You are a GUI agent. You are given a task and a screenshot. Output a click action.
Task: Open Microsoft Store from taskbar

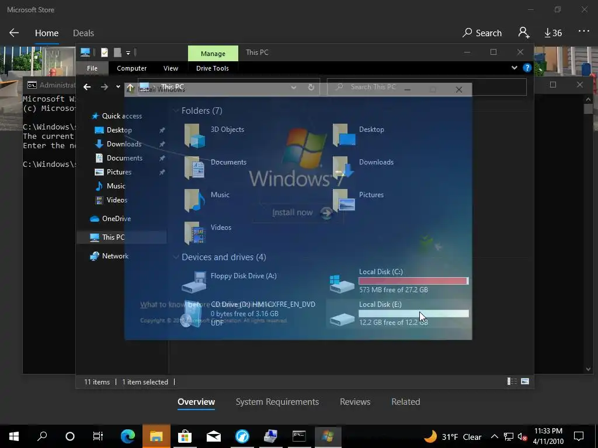point(185,436)
